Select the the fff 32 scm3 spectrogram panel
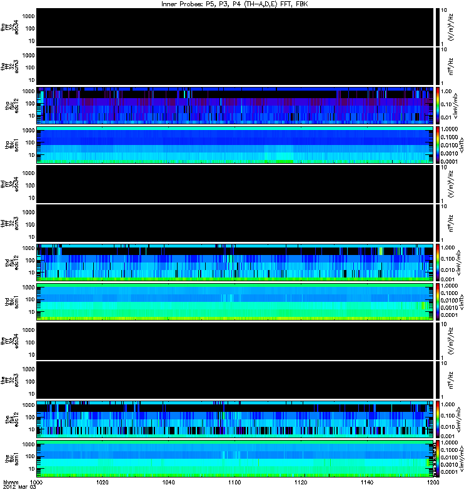Screen dimensions: 469x500 point(235,380)
